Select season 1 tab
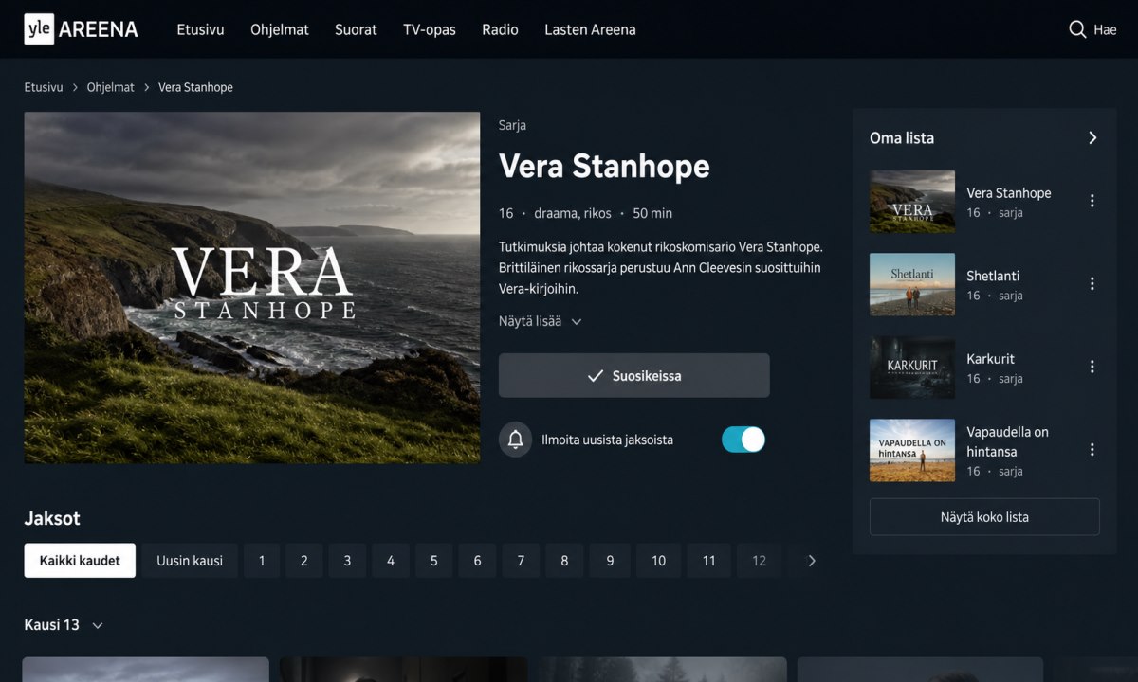The image size is (1138, 682). pos(261,561)
